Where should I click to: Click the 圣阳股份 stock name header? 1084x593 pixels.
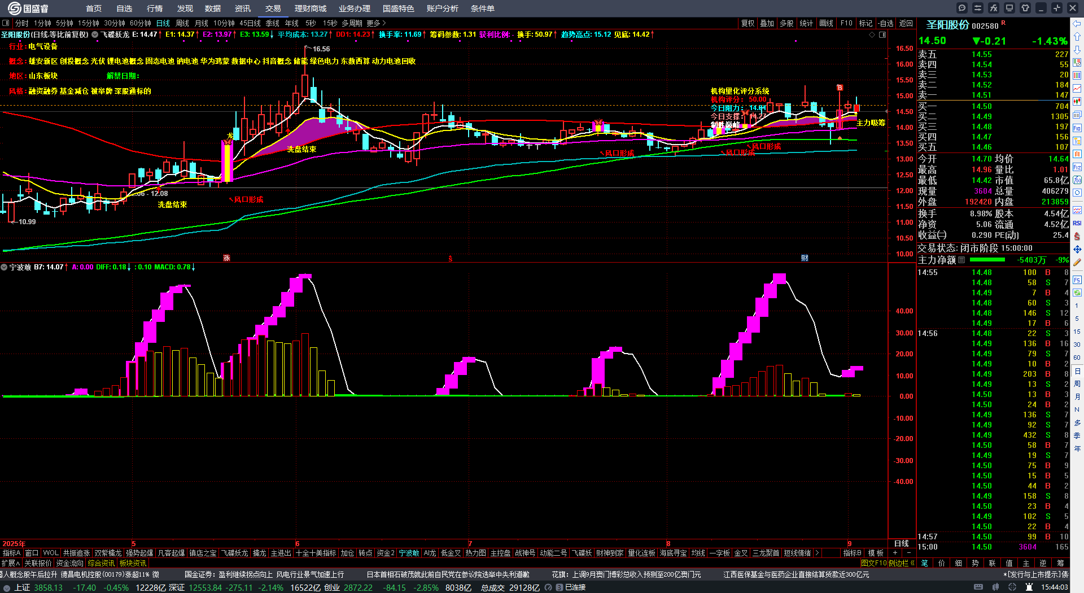[x=947, y=25]
